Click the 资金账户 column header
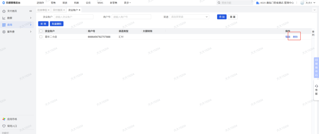 coord(50,31)
